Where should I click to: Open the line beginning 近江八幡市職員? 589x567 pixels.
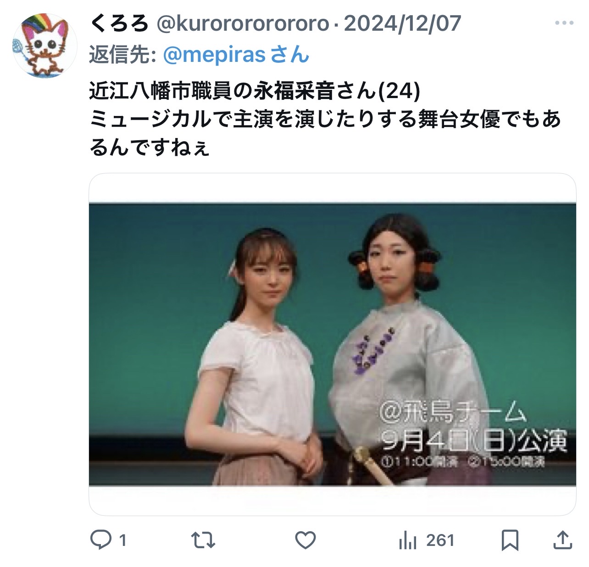tap(255, 91)
